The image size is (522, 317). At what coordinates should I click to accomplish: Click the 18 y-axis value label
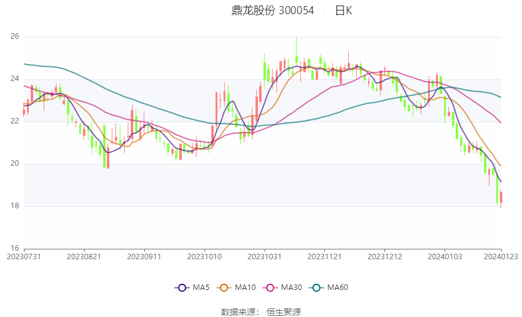click(x=15, y=206)
